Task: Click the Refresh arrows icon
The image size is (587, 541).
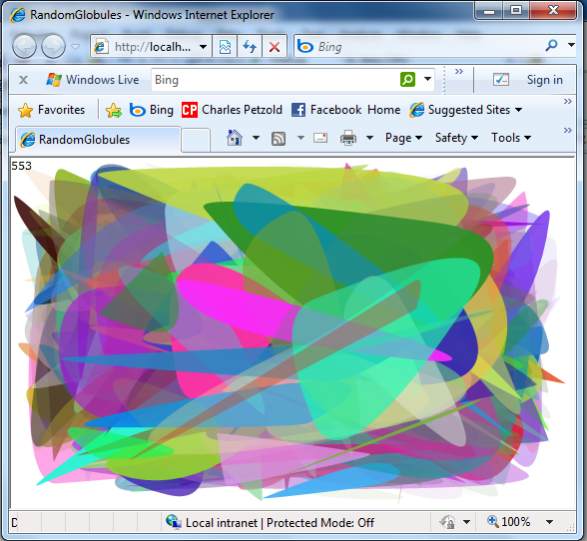Action: coord(250,47)
